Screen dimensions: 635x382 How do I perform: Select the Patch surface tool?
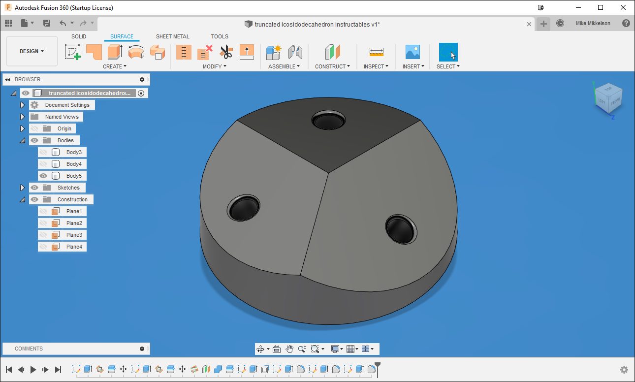[94, 52]
